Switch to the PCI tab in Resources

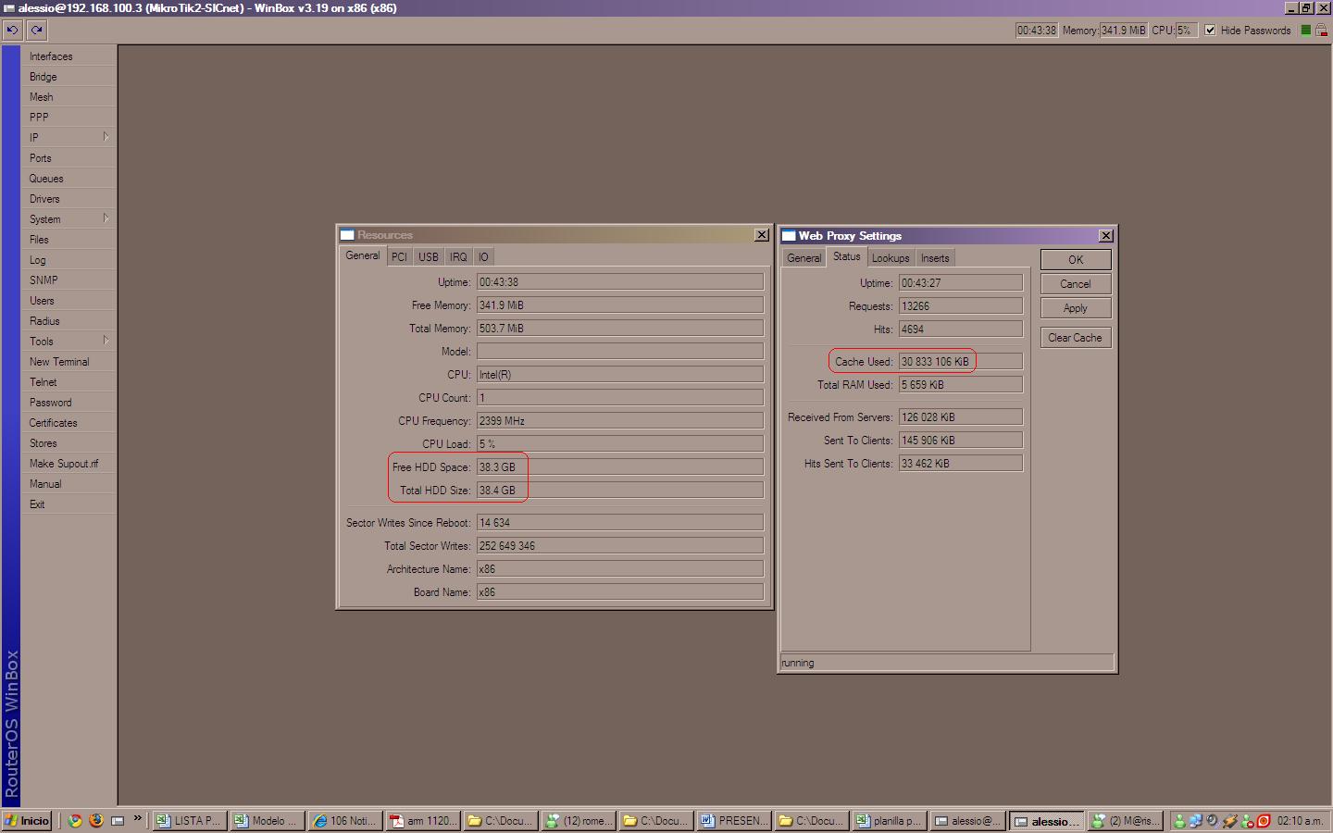399,257
